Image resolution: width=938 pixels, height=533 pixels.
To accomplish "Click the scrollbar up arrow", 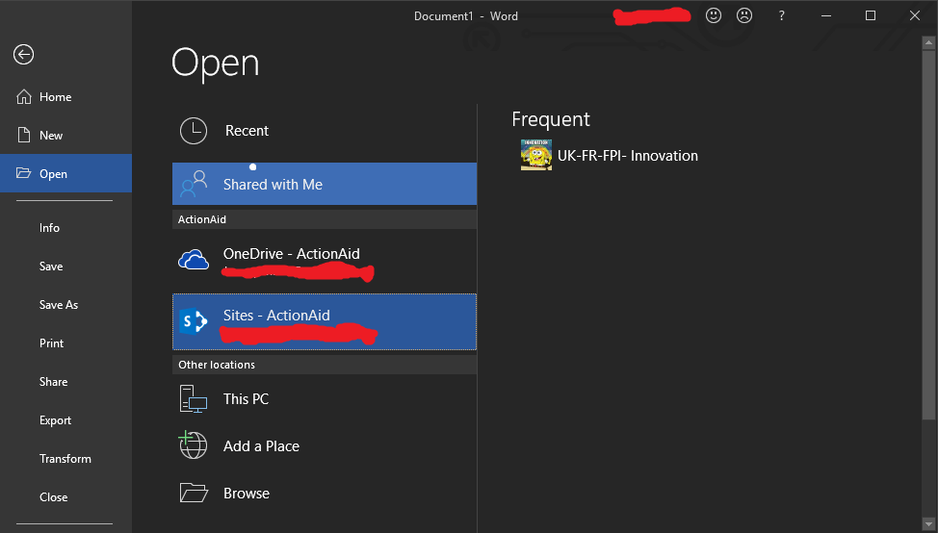I will tap(928, 42).
